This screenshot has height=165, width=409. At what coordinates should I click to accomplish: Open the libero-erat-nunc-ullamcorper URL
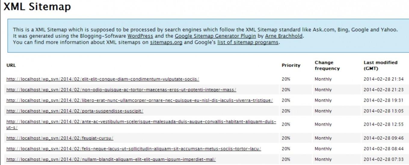(140, 100)
